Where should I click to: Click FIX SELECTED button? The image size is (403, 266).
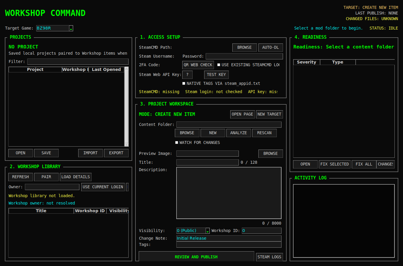pyautogui.click(x=335, y=164)
